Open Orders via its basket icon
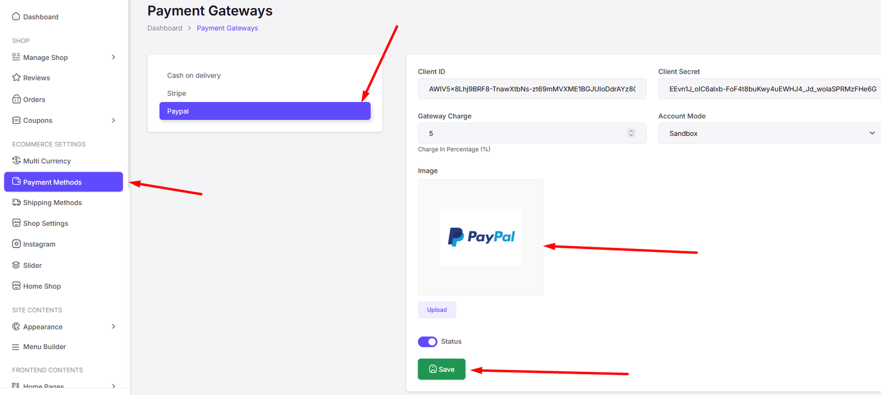Image resolution: width=881 pixels, height=395 pixels. point(16,99)
